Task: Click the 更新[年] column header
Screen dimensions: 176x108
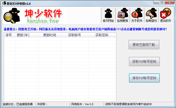Action: pyautogui.click(x=27, y=35)
